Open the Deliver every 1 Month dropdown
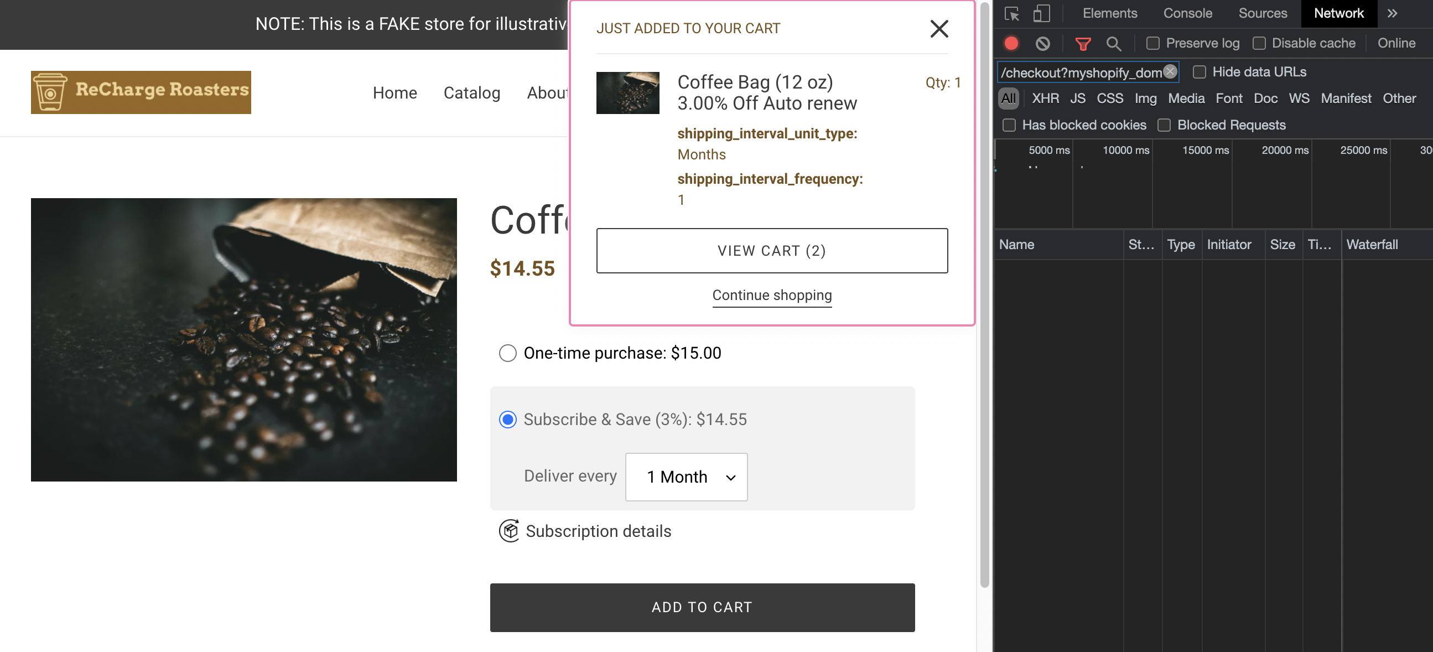Screen dimensions: 1433x652 click(x=686, y=477)
